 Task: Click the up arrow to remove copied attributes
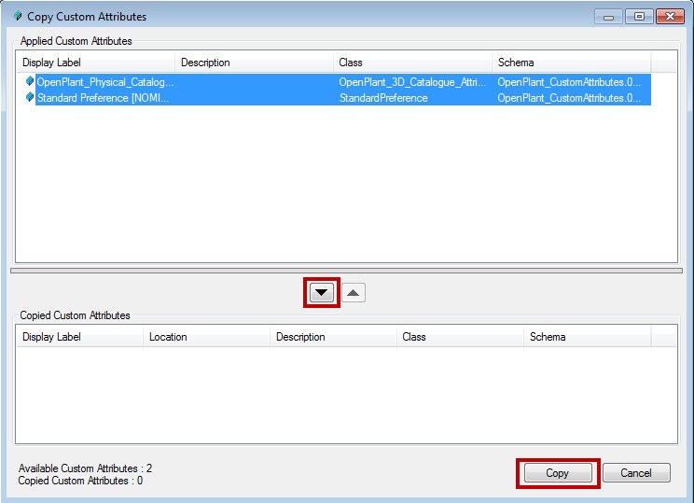354,293
